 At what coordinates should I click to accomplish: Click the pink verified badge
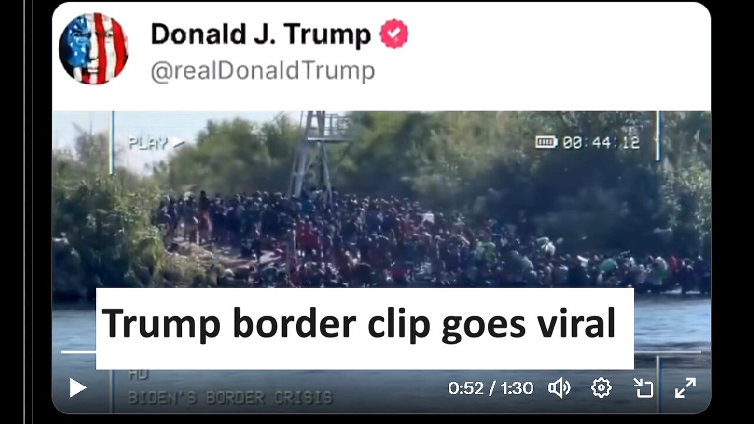pyautogui.click(x=394, y=34)
